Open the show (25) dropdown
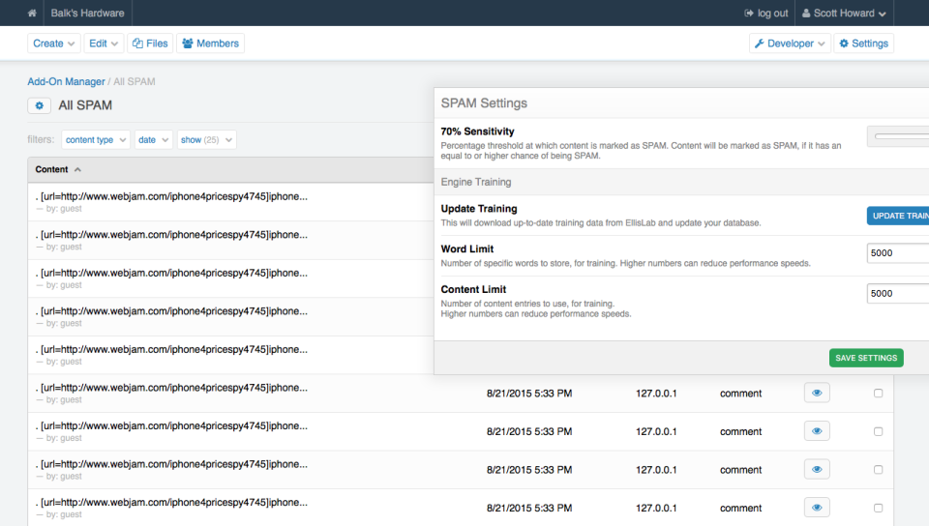 [206, 140]
